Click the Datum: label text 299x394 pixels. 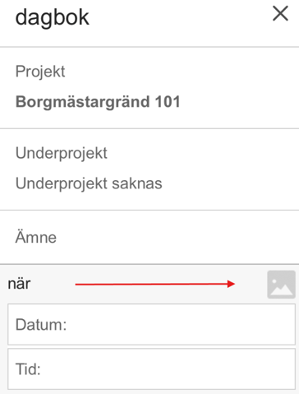[x=41, y=325]
